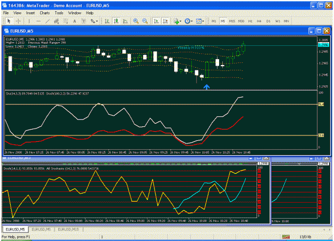Zoom out of the chart
Viewport: 334px width, 241px height.
pos(145,21)
